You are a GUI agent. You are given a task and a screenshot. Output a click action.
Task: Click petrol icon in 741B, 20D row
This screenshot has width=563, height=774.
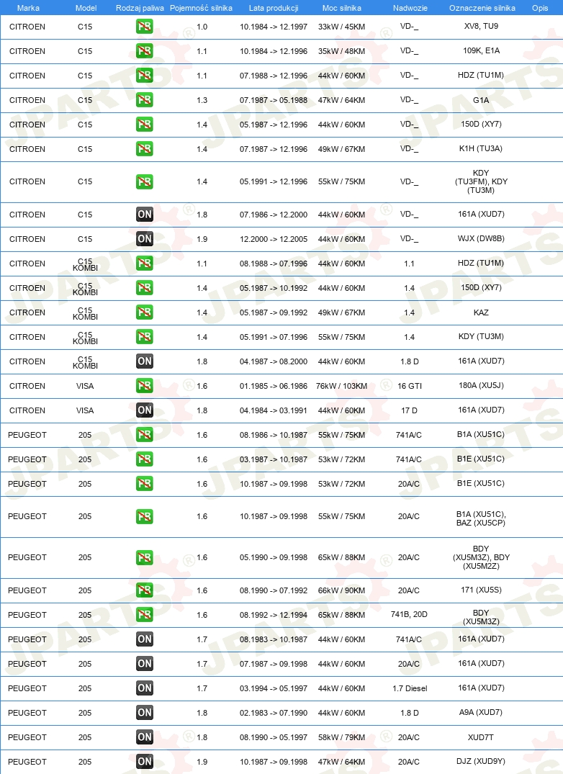pos(145,615)
